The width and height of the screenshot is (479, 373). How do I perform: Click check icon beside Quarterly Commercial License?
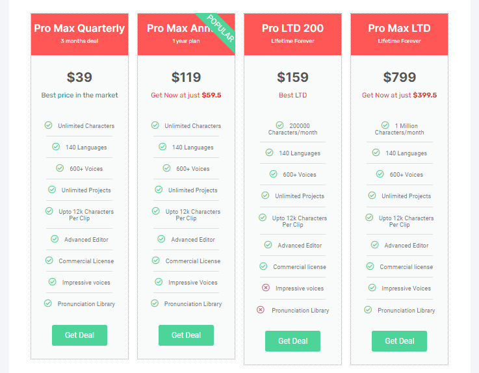coord(49,261)
